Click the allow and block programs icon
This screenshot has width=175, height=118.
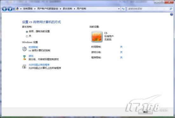pos(24,66)
